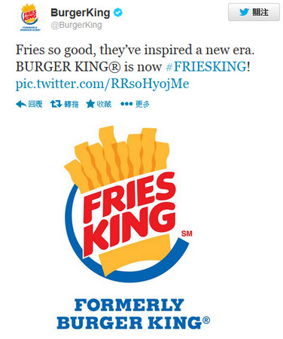Click the 收藏 favorite label
The height and width of the screenshot is (339, 283).
coord(104,104)
